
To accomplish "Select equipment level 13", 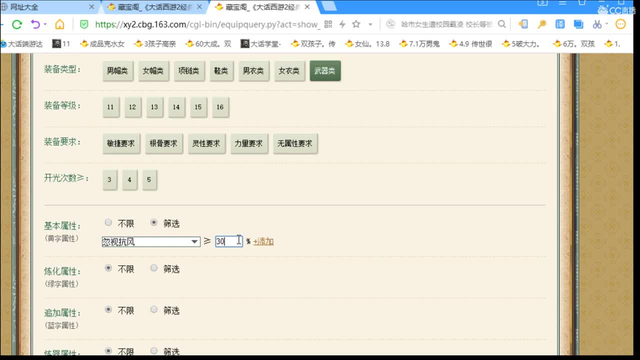I will coord(154,107).
